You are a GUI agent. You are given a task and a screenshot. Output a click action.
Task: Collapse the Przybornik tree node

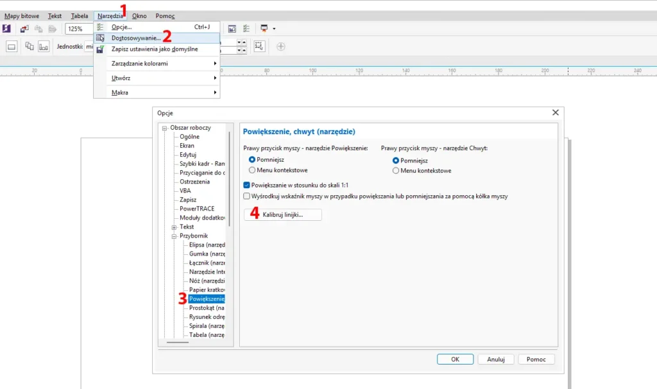(174, 236)
